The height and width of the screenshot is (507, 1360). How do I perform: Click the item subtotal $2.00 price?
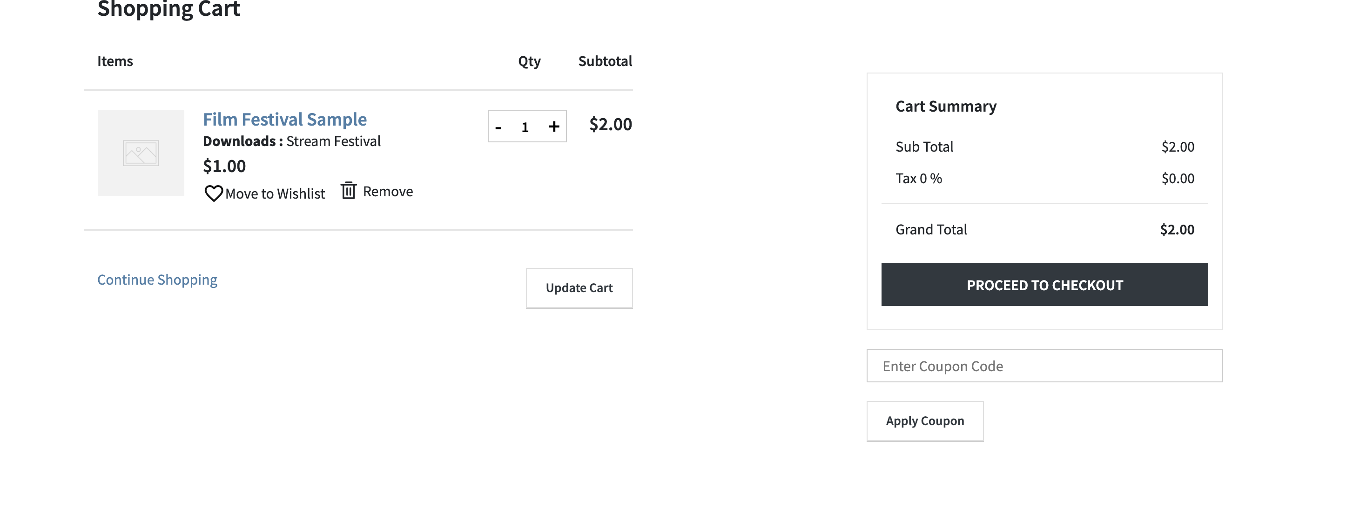(x=610, y=125)
